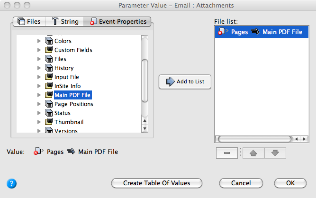The width and height of the screenshot is (316, 198).
Task: Remove selected entry with minus button
Action: 227,153
